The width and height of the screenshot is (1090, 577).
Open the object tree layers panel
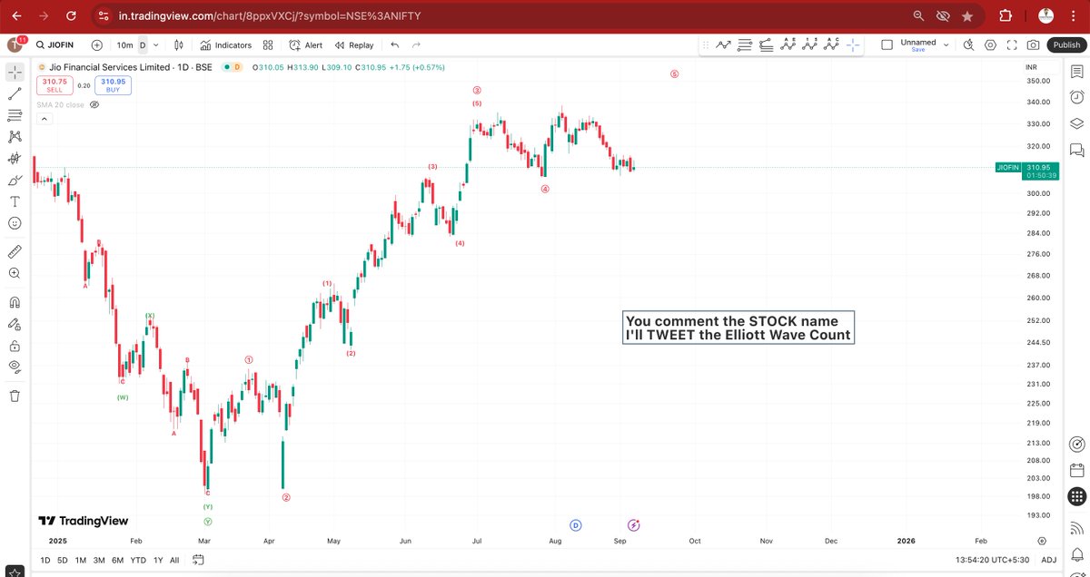[x=1076, y=123]
